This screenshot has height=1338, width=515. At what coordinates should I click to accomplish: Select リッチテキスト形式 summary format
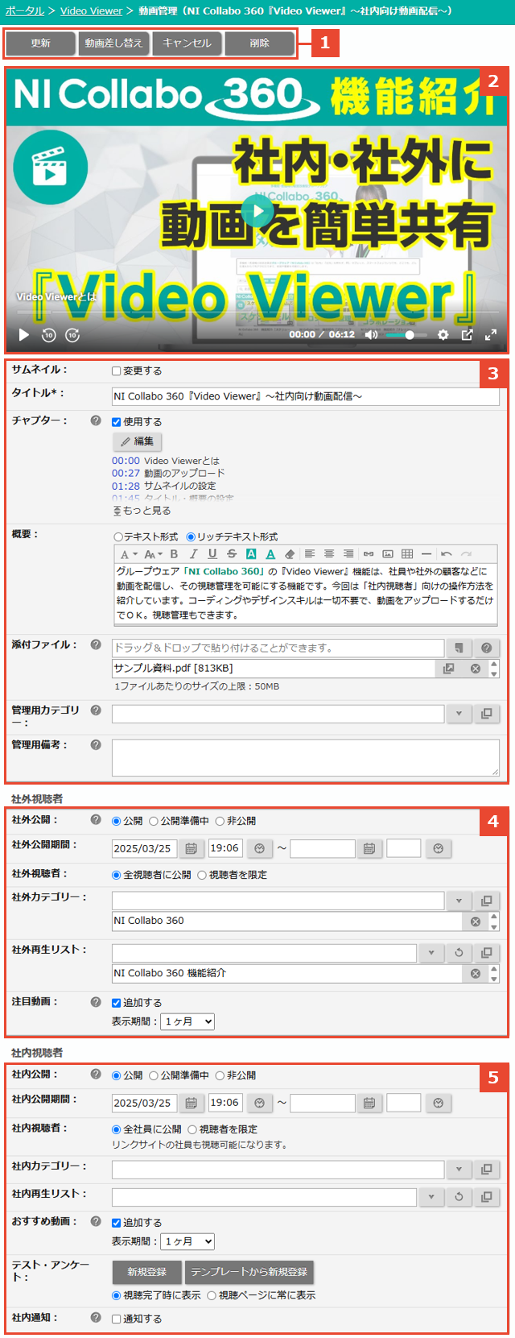191,536
